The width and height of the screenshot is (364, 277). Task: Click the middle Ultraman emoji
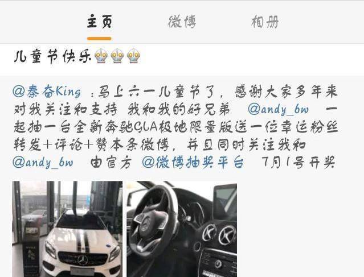117,56
